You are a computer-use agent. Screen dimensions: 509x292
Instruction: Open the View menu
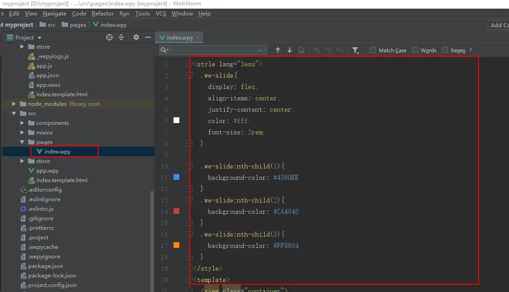click(x=31, y=14)
